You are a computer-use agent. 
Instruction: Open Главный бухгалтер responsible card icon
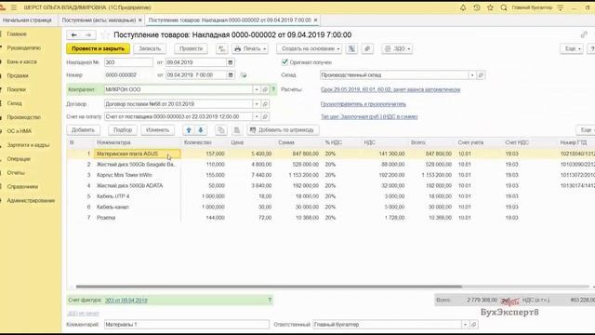coord(473,325)
